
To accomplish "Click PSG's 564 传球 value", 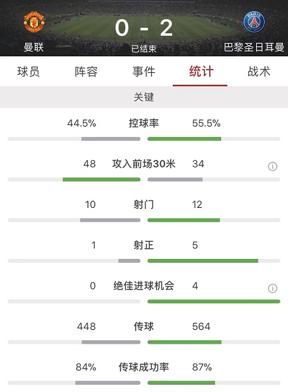I will coord(201,326).
